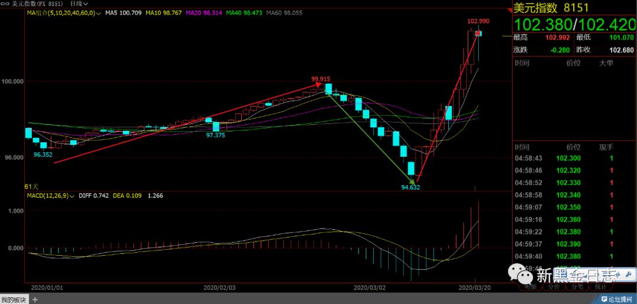The width and height of the screenshot is (637, 304).
Task: Click the 大单 column header
Action: (x=606, y=63)
